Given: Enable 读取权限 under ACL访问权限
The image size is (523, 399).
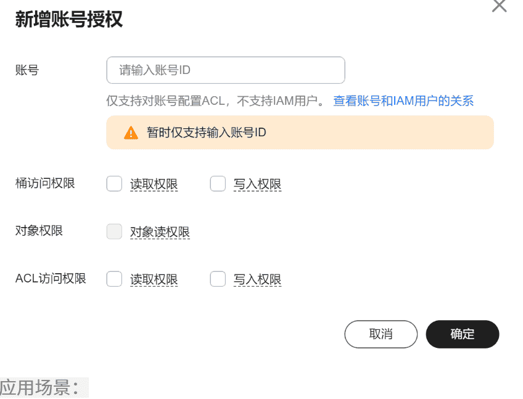Looking at the screenshot, I should (114, 279).
